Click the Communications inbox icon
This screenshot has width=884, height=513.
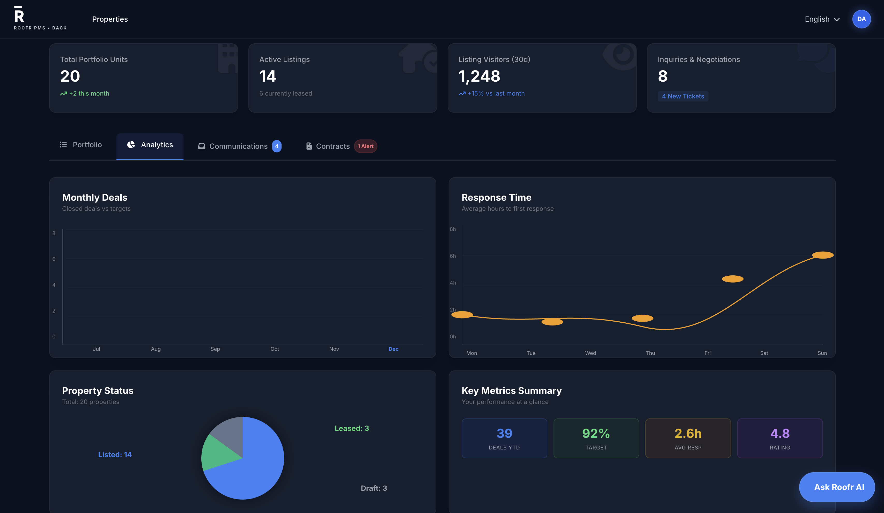(202, 146)
